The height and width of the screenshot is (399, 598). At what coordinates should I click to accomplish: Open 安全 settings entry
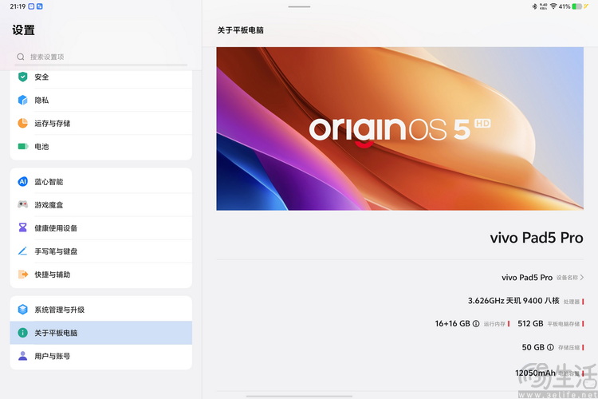[x=101, y=77]
